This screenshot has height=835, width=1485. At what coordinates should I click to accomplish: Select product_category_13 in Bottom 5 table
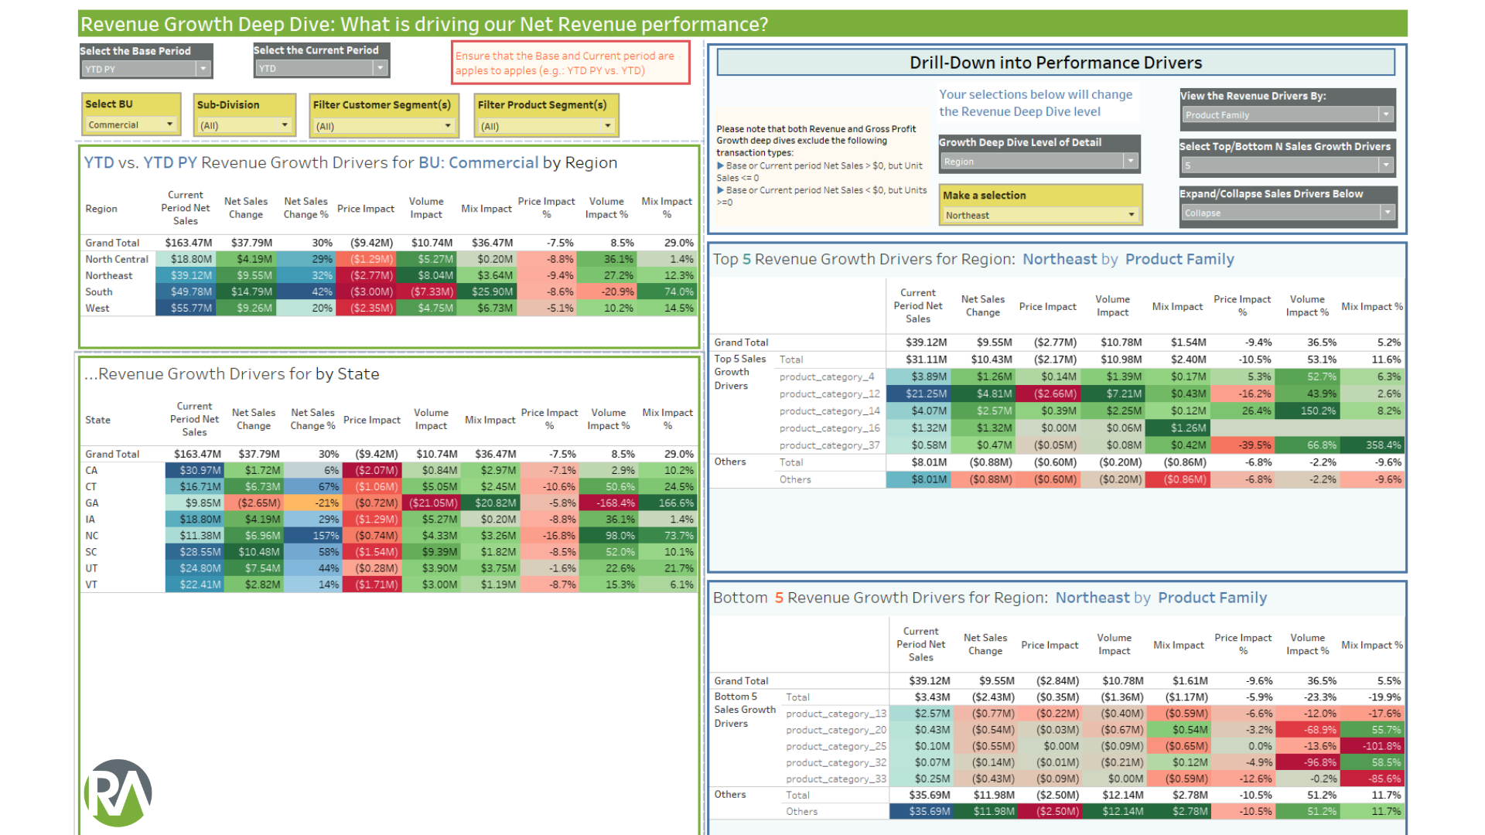(x=836, y=714)
